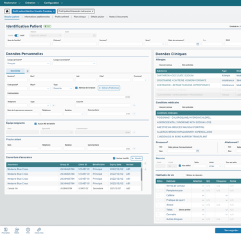241x235 pixels.
Task: Switch to the Plan clinique tab
Action: point(80,17)
